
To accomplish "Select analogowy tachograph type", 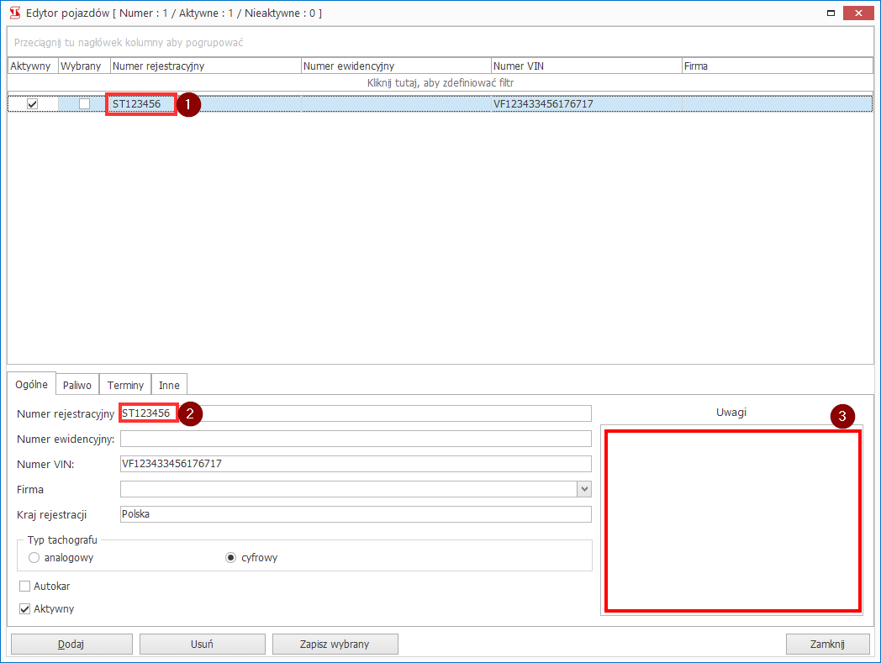I will pos(34,557).
